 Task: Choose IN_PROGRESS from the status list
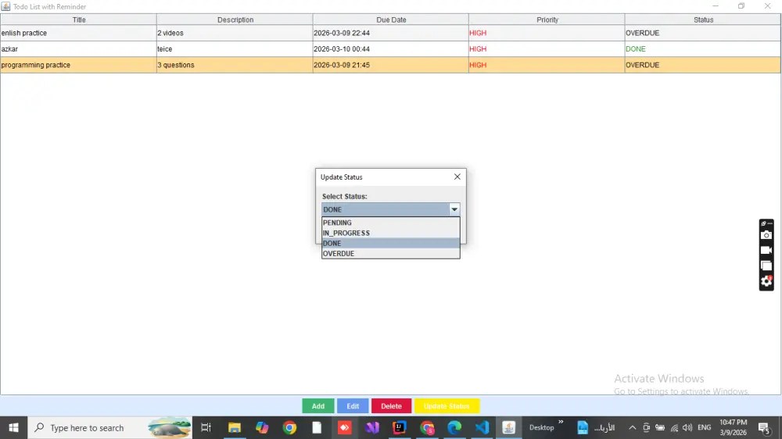pyautogui.click(x=390, y=233)
